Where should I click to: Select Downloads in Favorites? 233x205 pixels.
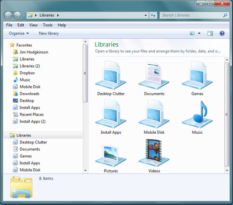click(x=26, y=94)
